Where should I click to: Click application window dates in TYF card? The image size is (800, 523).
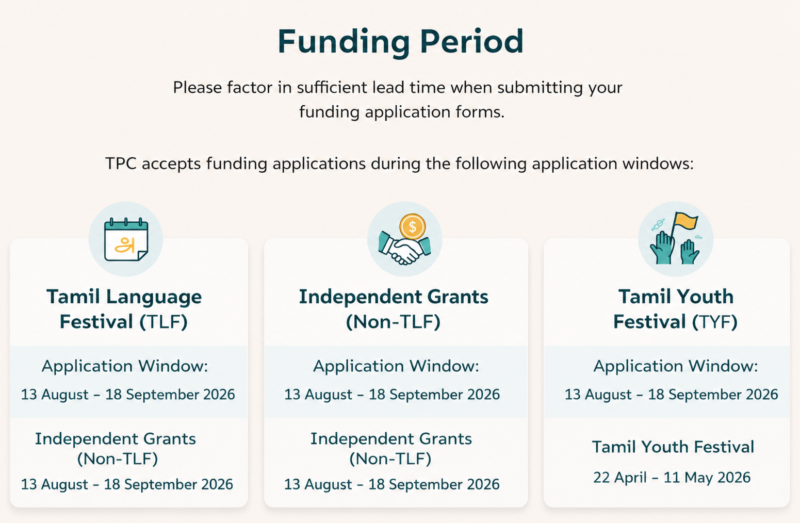671,395
